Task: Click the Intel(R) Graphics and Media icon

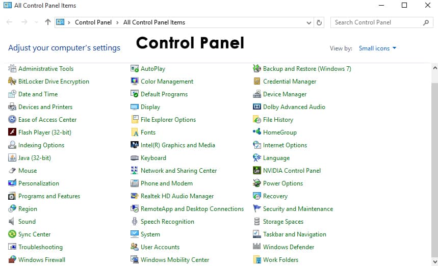Action: (135, 145)
